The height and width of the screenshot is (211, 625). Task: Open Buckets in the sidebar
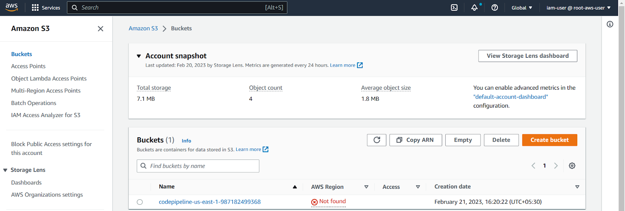click(21, 54)
